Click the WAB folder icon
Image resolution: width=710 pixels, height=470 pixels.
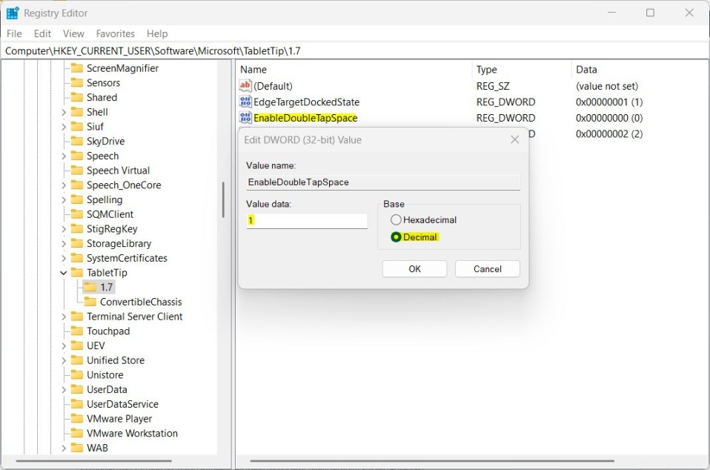[77, 448]
